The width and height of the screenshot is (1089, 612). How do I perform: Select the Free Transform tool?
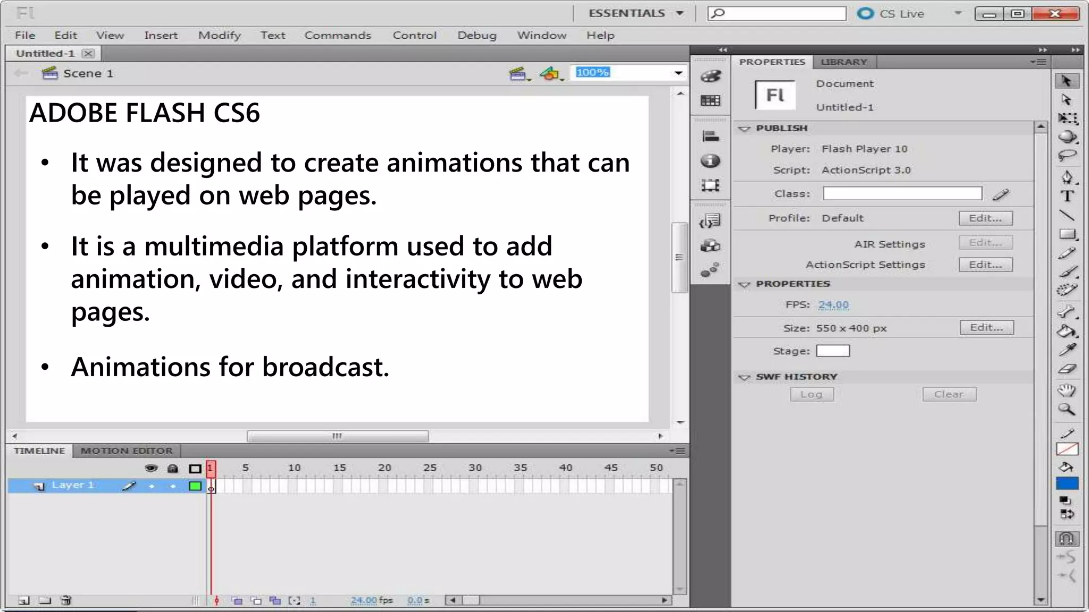(1067, 118)
